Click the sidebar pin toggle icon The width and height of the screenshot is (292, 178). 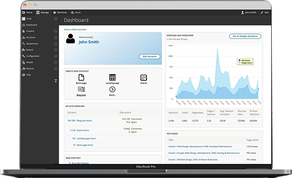56,81
